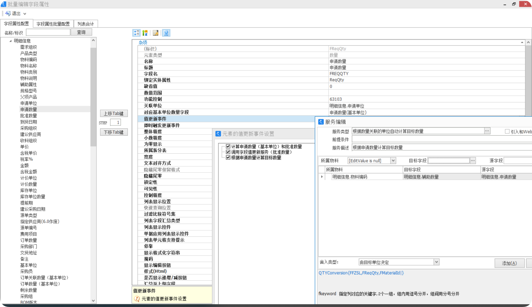Toggle 计算申请数量（基本单位）和批准数量 checkbox
The width and height of the screenshot is (532, 307).
tap(228, 146)
